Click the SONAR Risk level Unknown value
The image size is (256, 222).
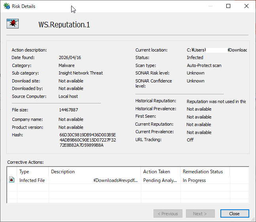pyautogui.click(x=195, y=73)
